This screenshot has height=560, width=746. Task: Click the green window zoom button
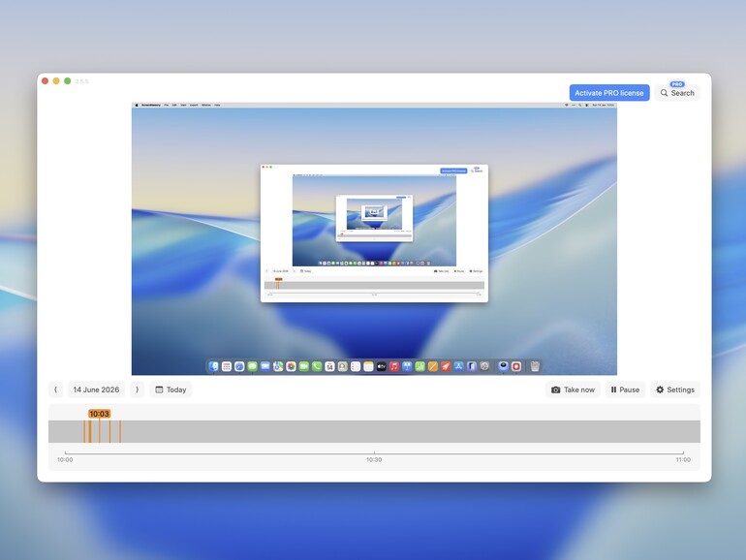click(x=68, y=80)
